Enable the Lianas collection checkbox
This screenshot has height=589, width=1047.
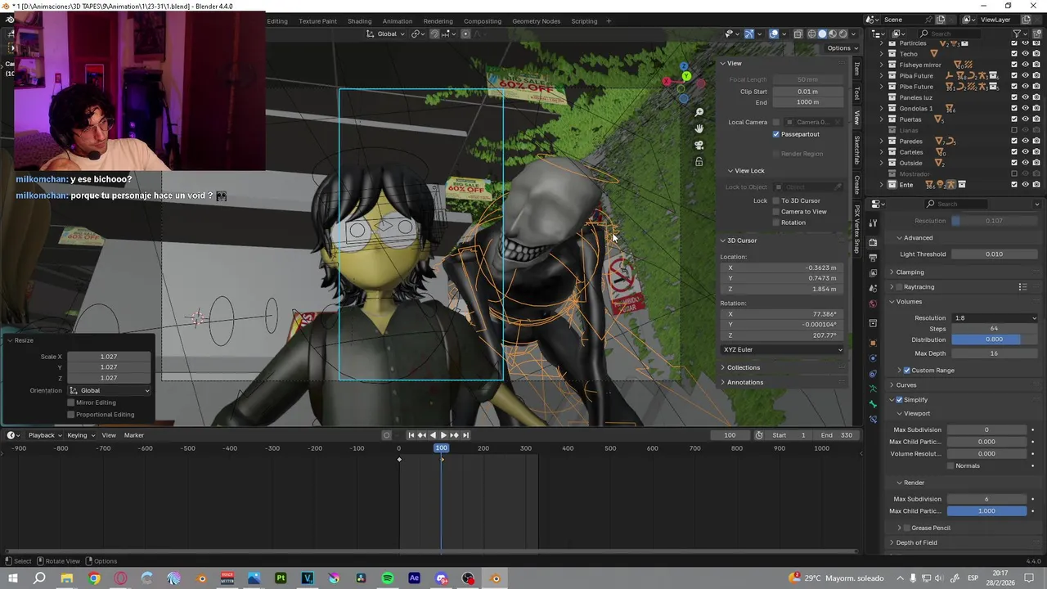coord(1014,130)
